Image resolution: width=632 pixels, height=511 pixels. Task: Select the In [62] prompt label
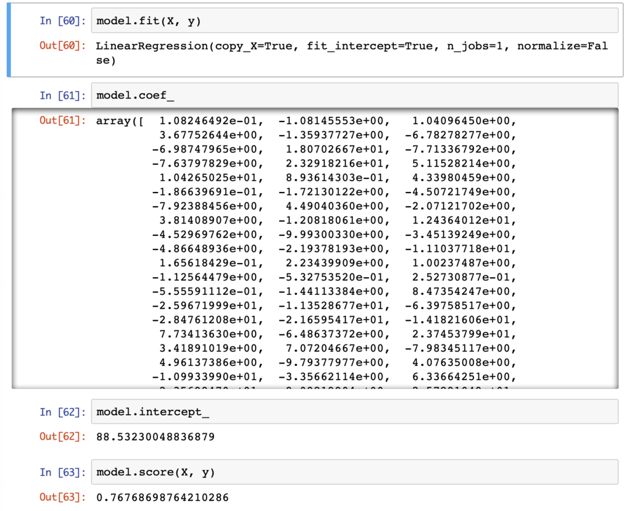63,412
